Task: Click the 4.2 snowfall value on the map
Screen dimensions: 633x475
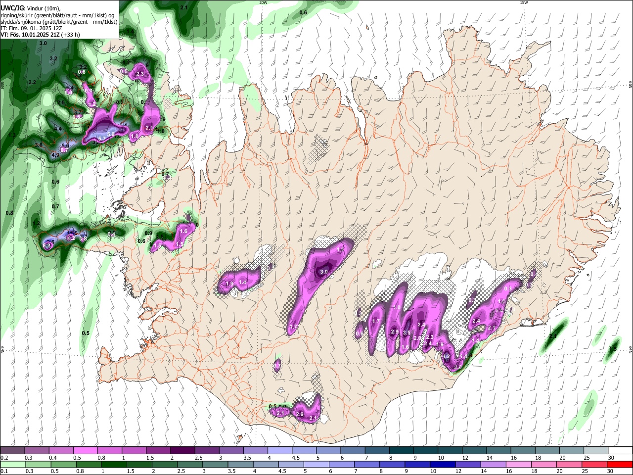Action: coord(446,357)
